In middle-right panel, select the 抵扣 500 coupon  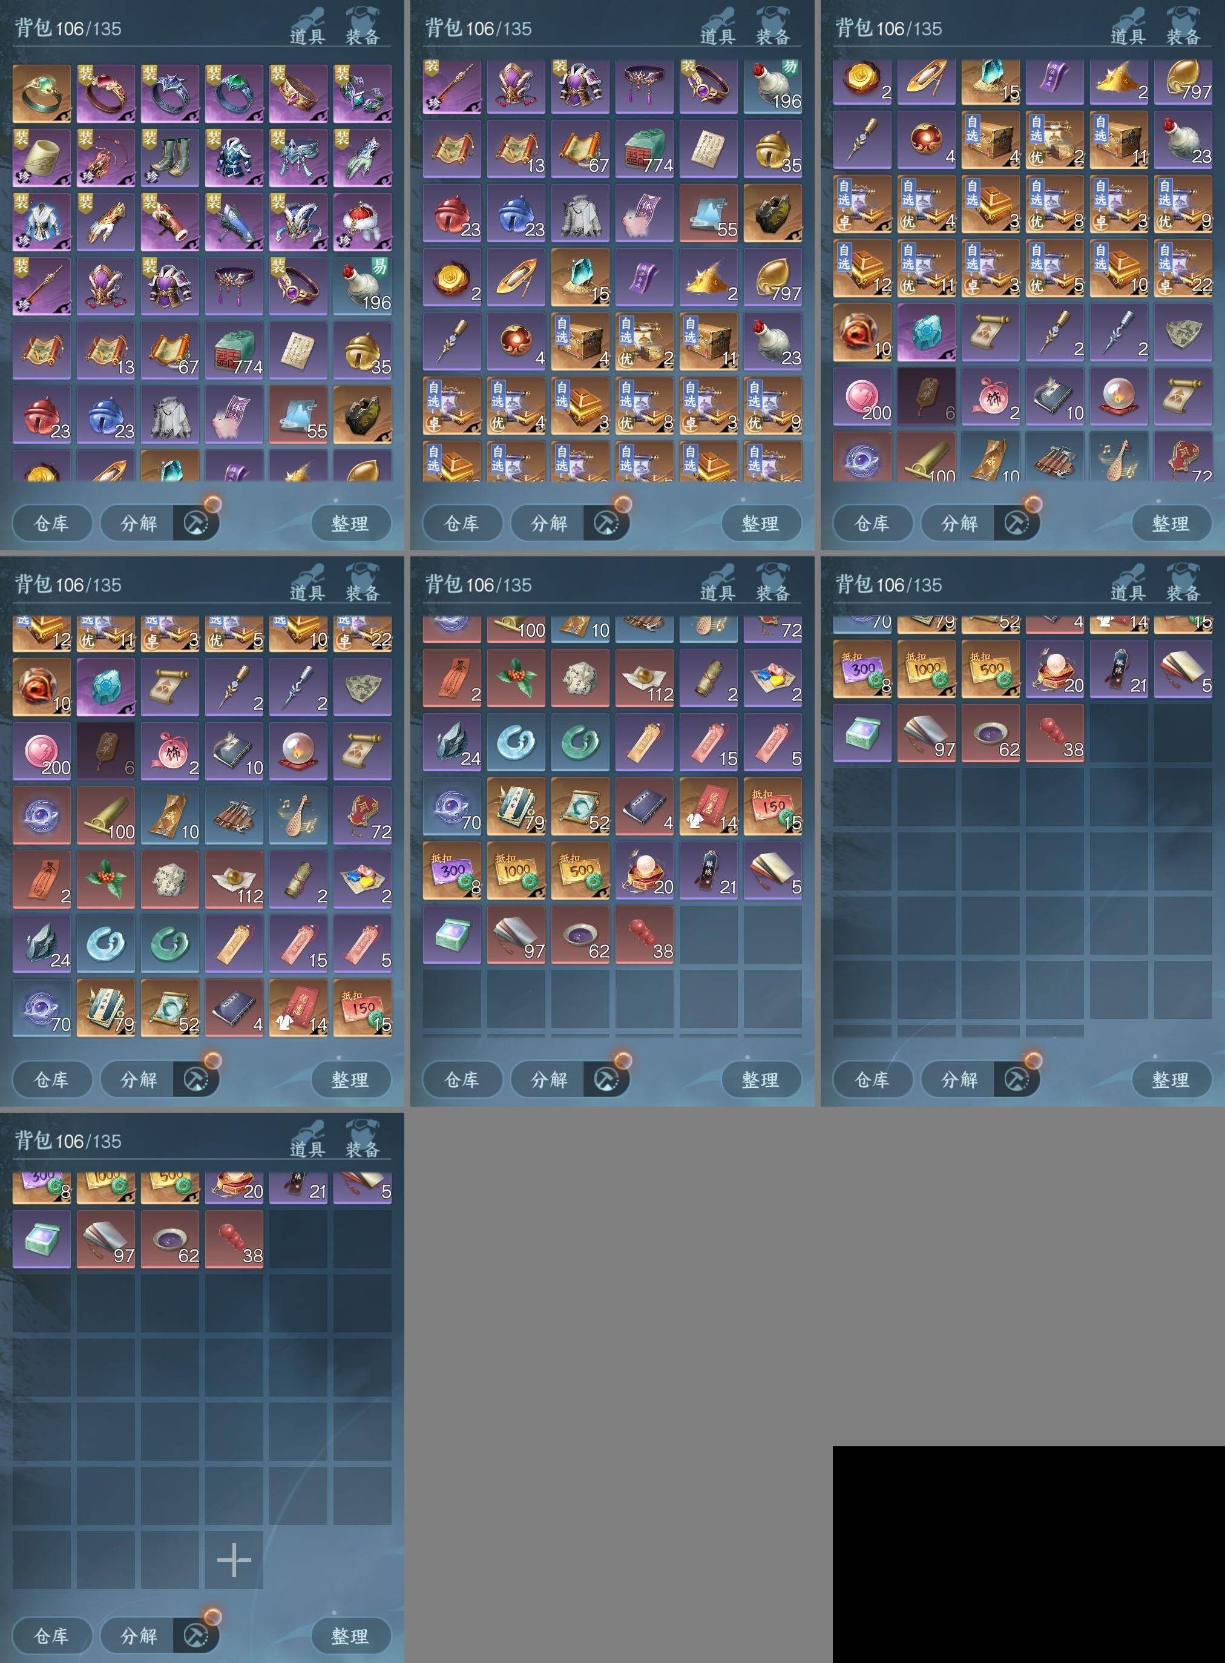(991, 669)
